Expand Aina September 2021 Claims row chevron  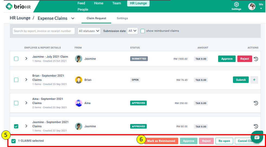(26, 103)
